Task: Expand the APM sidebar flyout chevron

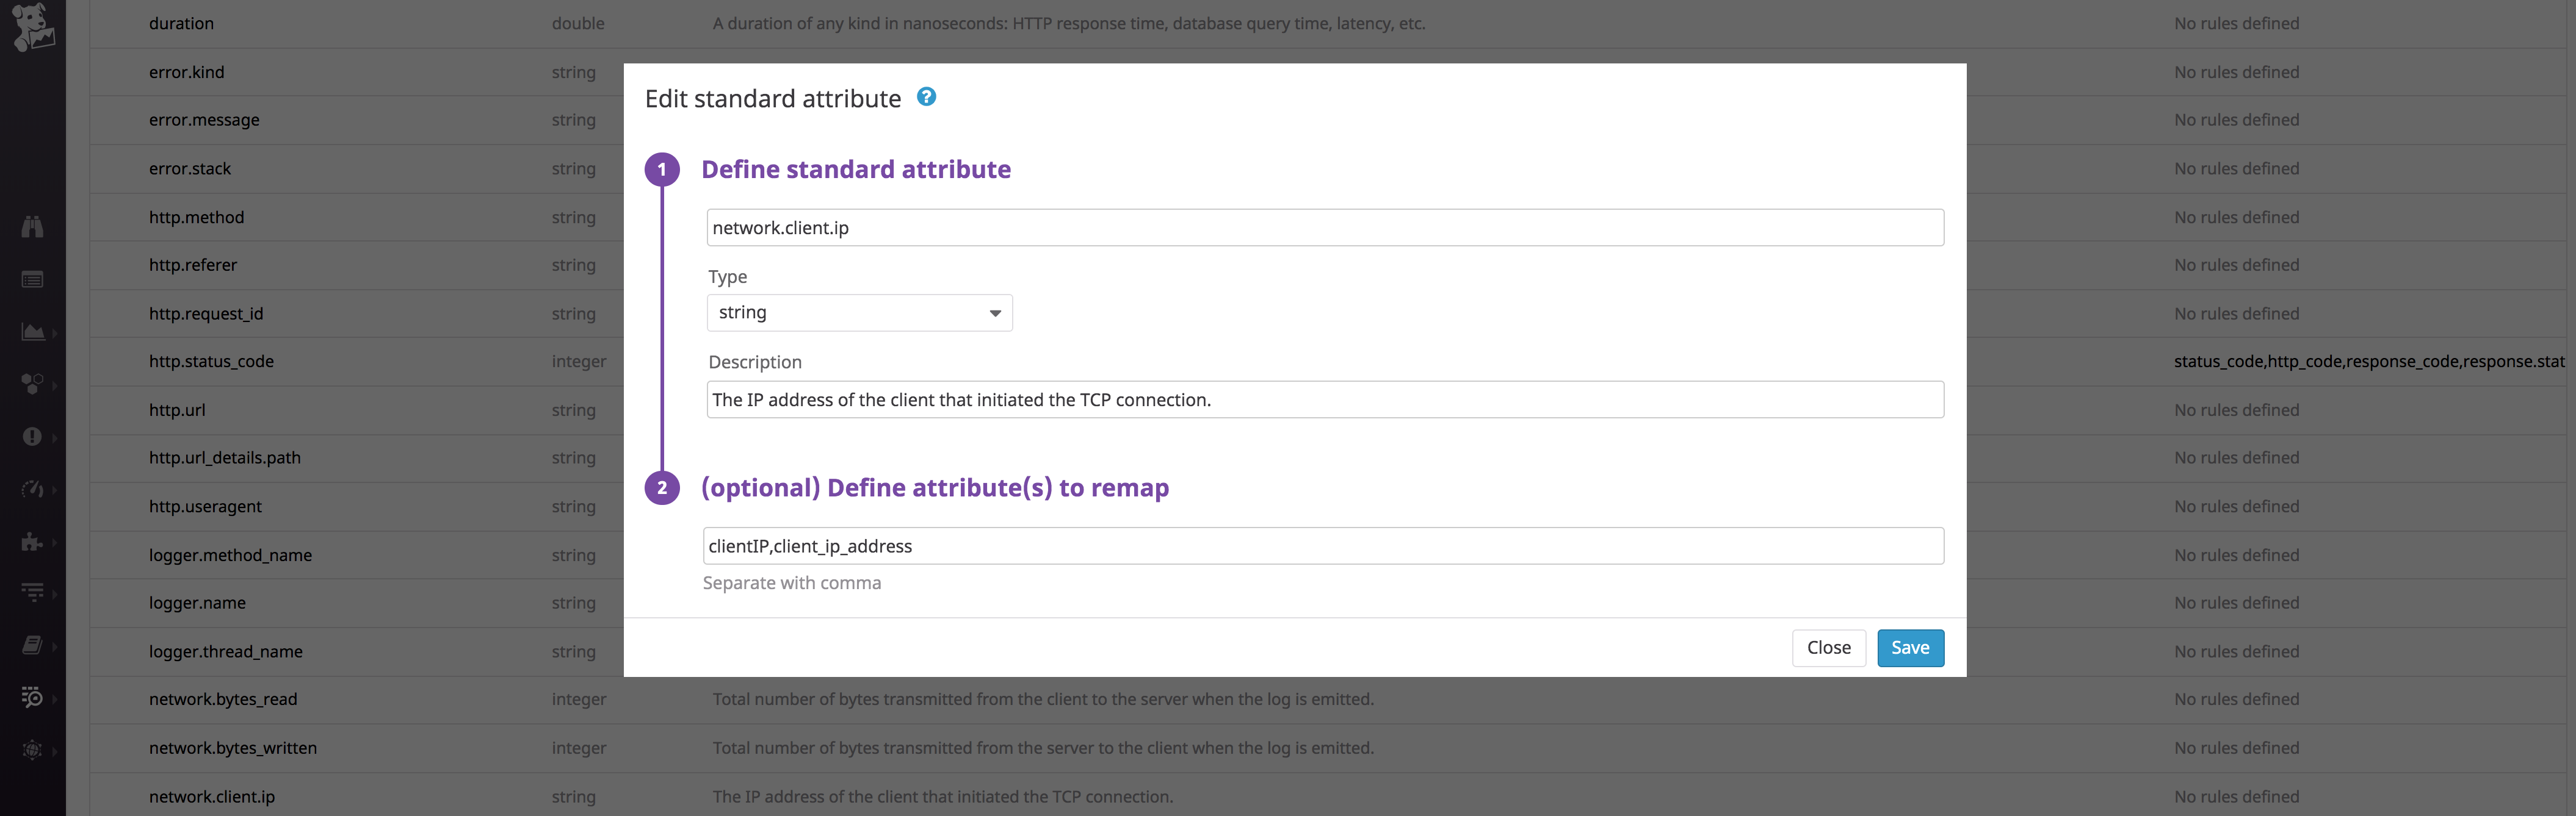Action: 55,489
